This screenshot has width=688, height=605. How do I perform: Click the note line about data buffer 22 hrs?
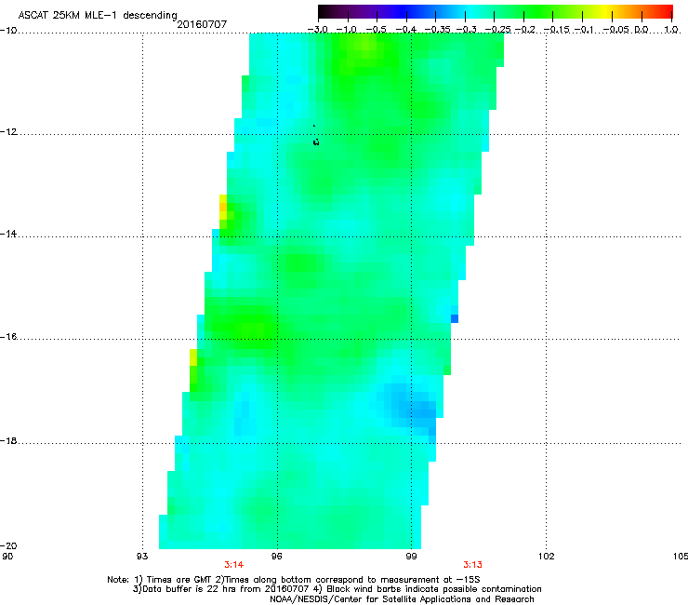point(337,589)
